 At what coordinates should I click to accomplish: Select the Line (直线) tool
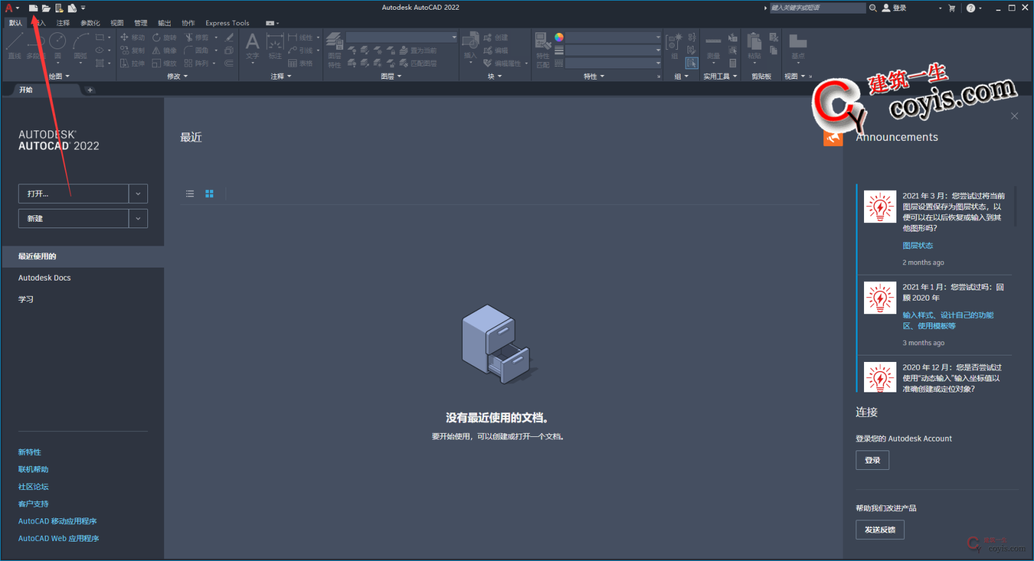[x=15, y=45]
